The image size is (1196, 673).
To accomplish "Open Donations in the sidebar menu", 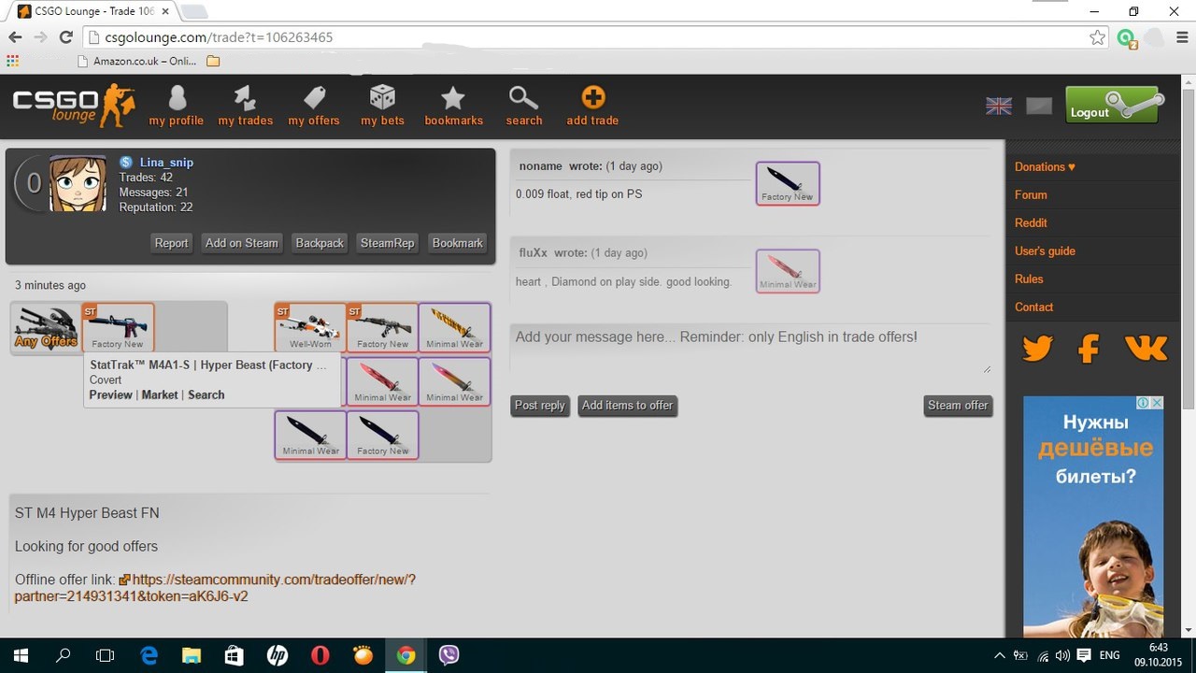I will pyautogui.click(x=1045, y=166).
